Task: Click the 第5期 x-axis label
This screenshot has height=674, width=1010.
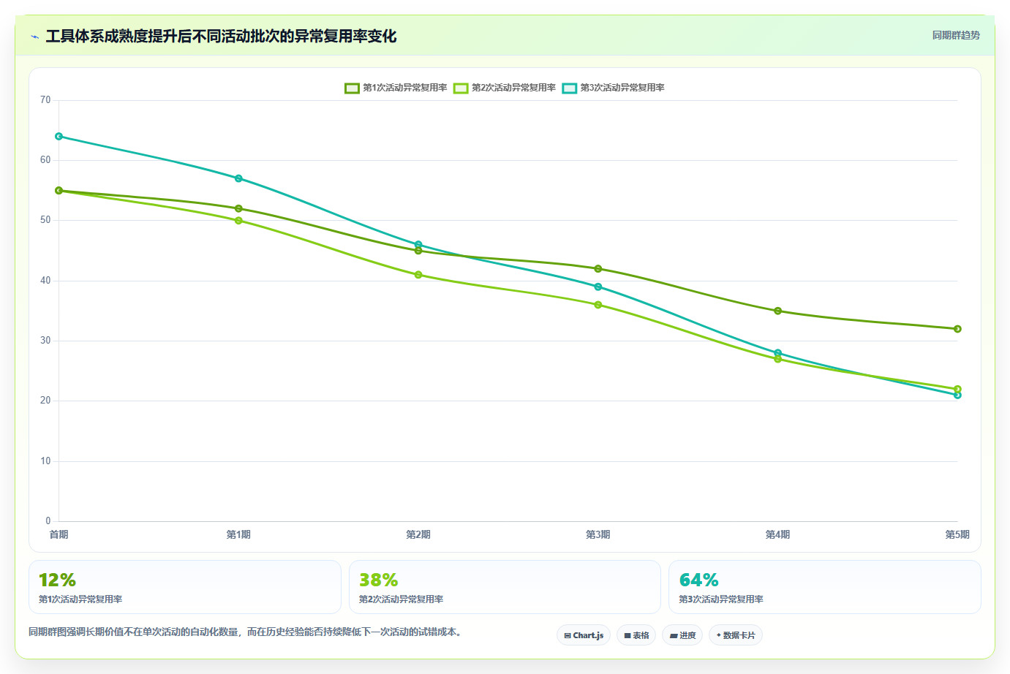Action: 957,534
